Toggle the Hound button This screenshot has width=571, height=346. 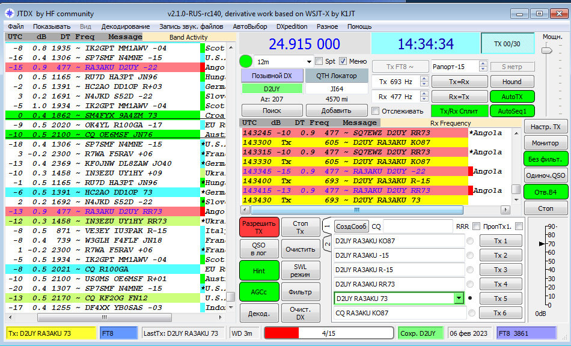(x=512, y=82)
